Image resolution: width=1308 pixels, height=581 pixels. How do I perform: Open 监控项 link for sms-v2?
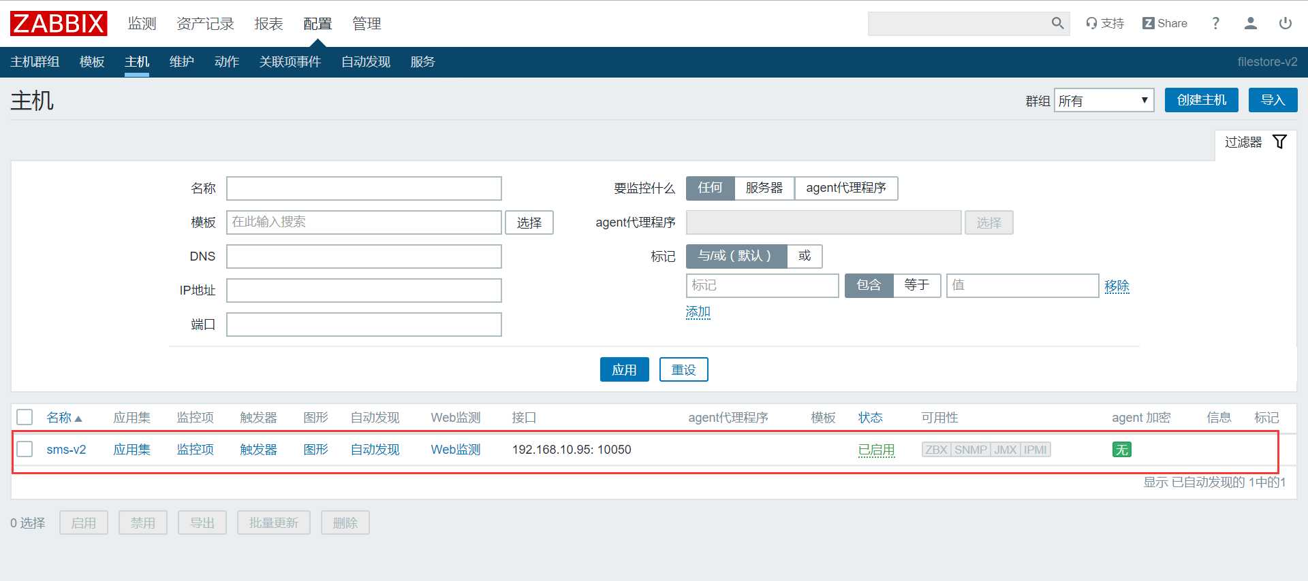[x=195, y=450]
